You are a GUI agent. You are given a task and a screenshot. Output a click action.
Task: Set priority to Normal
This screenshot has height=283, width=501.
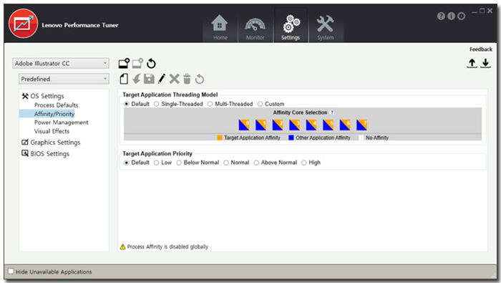tap(226, 163)
